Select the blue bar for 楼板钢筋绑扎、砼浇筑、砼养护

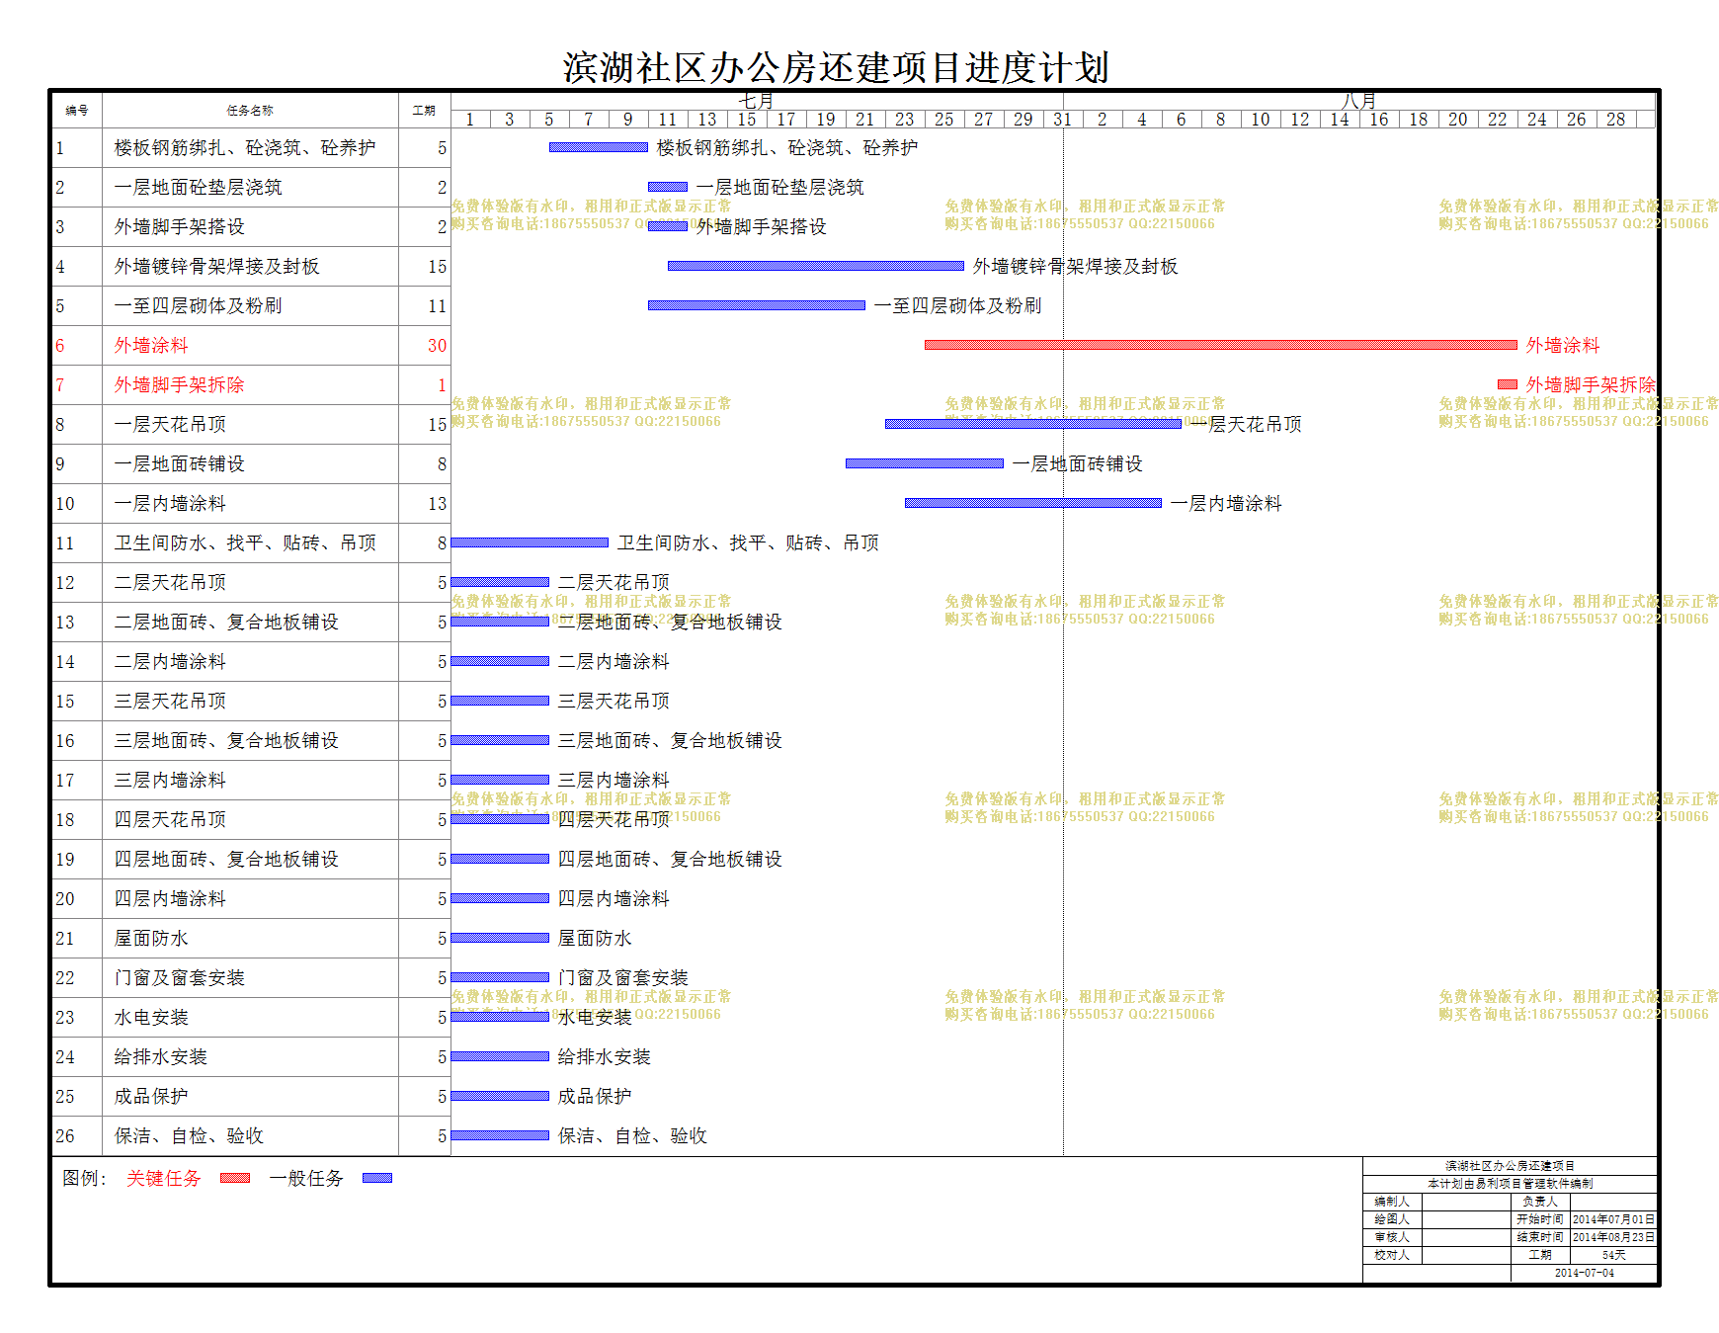point(599,147)
